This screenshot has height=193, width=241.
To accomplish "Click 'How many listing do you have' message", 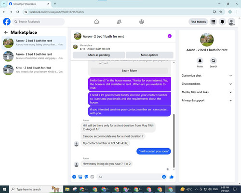I will 107,164.
